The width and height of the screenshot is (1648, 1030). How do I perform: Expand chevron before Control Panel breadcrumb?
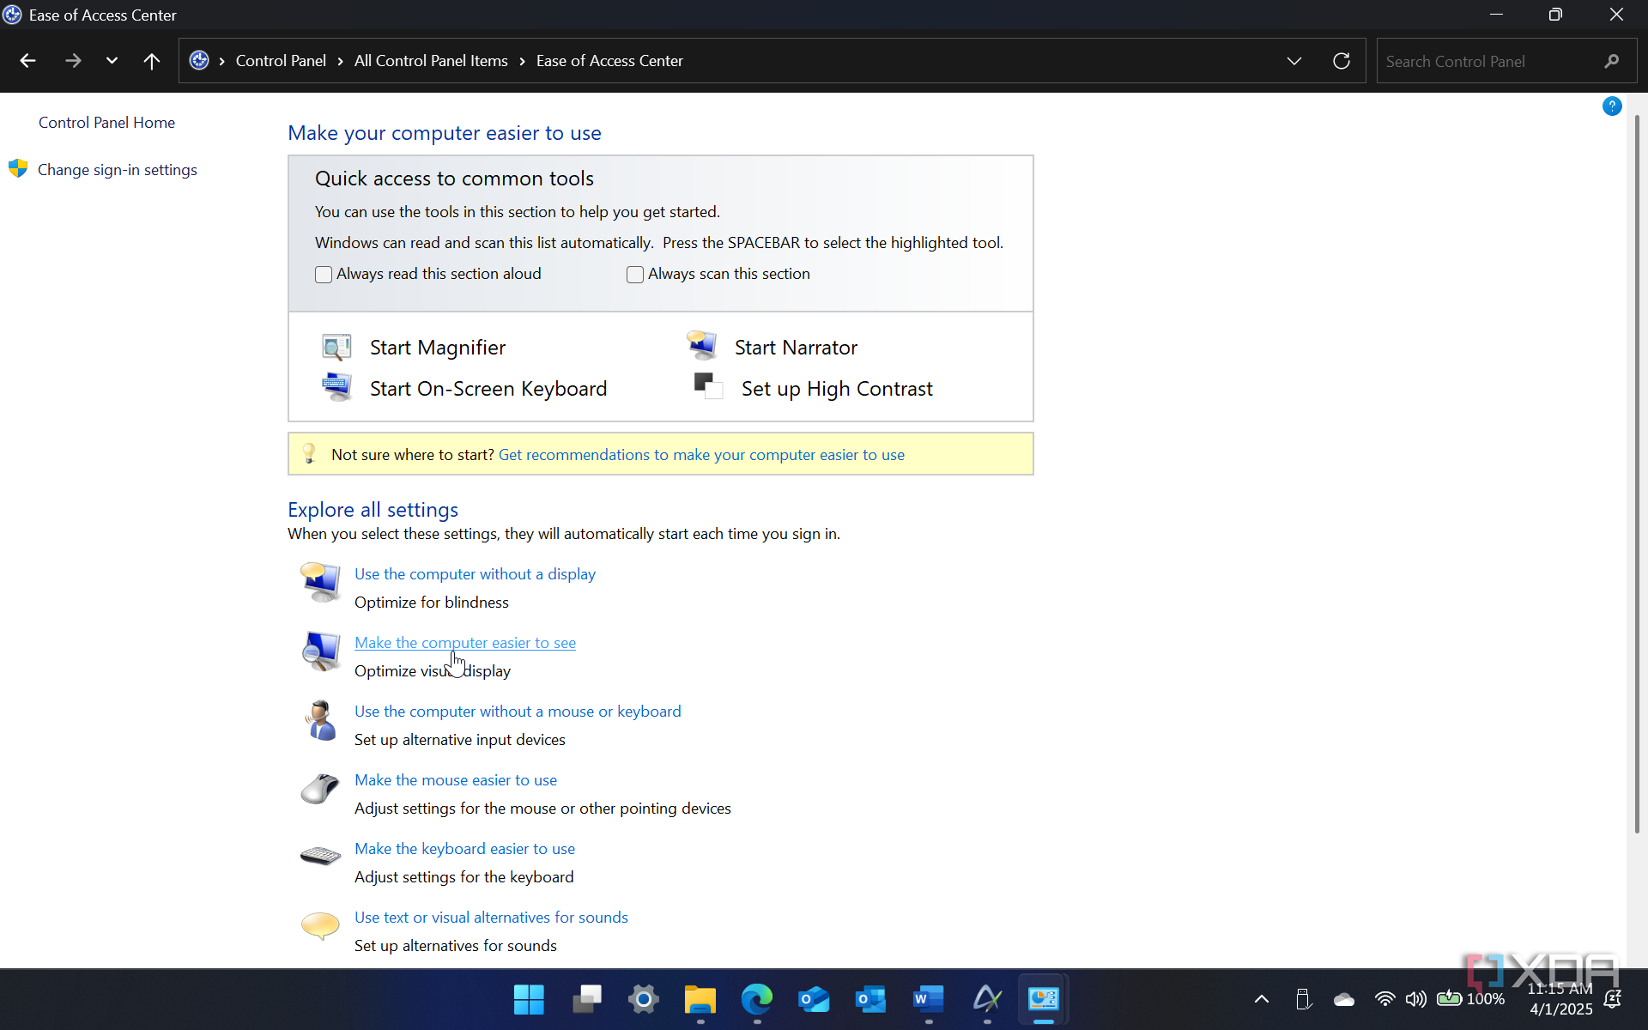(221, 61)
